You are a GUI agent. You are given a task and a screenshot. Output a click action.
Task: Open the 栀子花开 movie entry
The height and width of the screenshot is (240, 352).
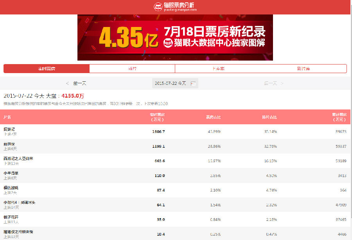(x=11, y=217)
